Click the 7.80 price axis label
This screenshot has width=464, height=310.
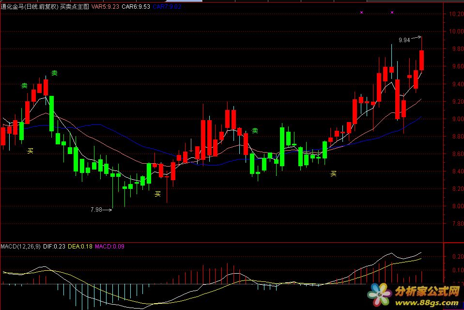pyautogui.click(x=458, y=224)
